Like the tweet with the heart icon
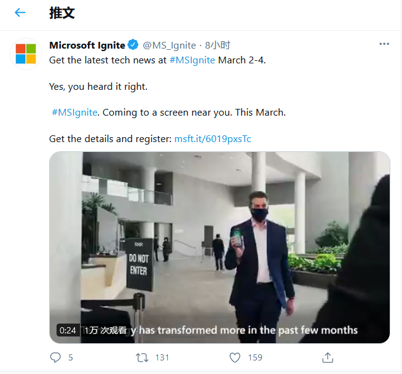Screen dimensions: 402x374 234,357
